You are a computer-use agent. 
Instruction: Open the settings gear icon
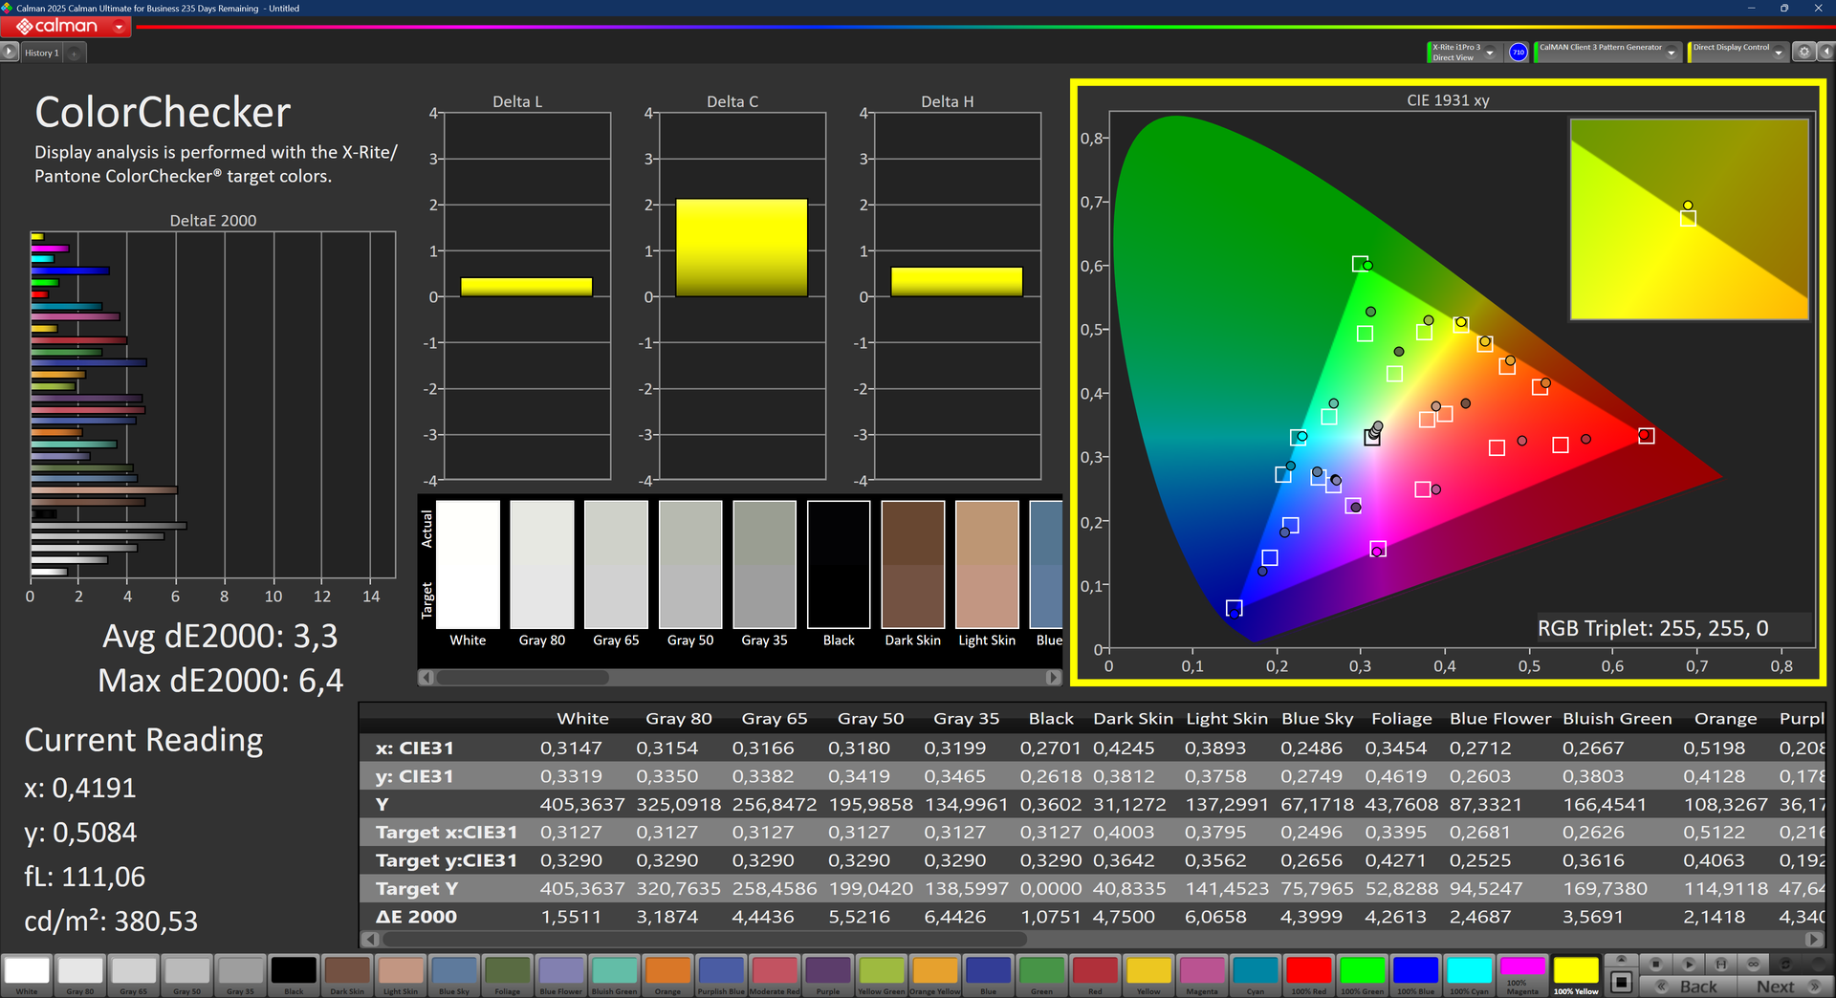point(1804,53)
